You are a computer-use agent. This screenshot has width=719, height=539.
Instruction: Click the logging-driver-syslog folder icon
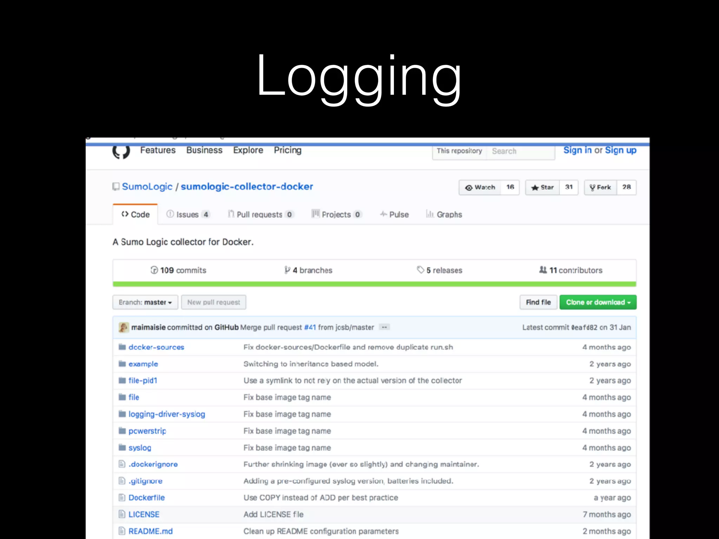click(x=122, y=414)
